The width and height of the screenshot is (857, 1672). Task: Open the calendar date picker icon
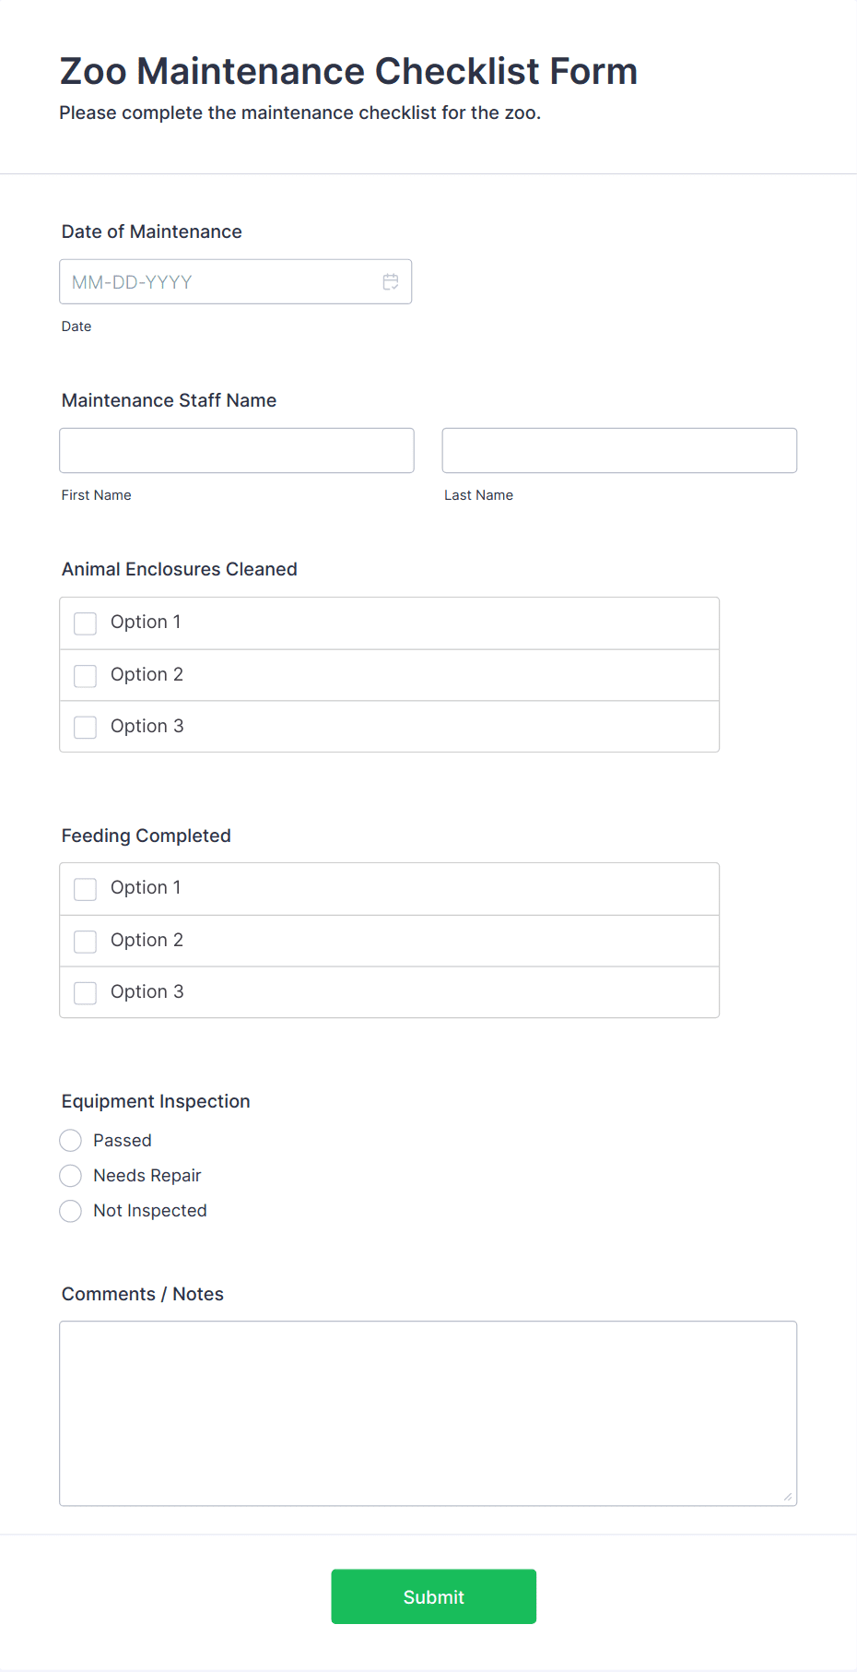coord(391,282)
